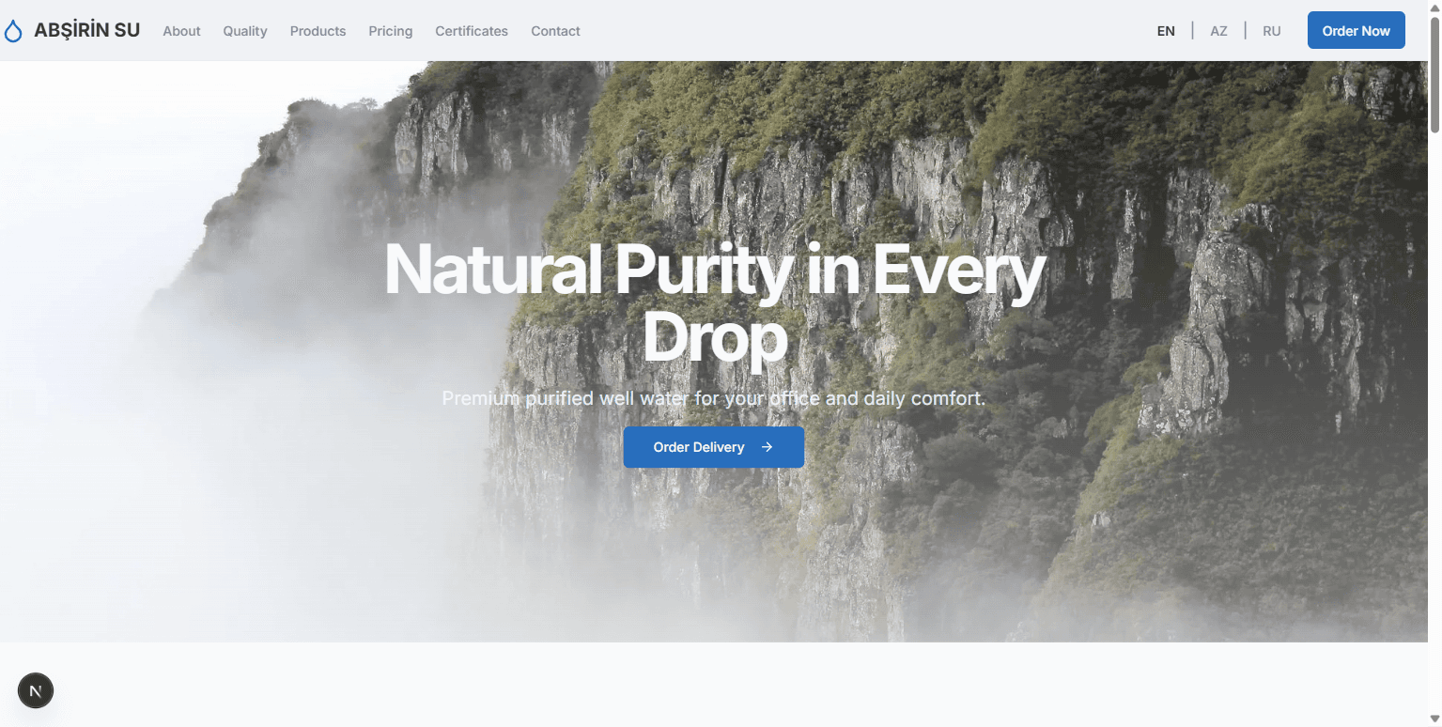Go to the About section
This screenshot has width=1442, height=727.
(181, 31)
